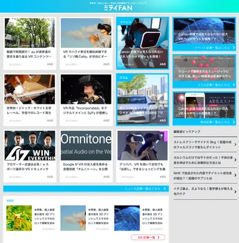Open the VR ハワイ挙式 article thumbnail with clouds
239x243 pixels.
click(86, 33)
